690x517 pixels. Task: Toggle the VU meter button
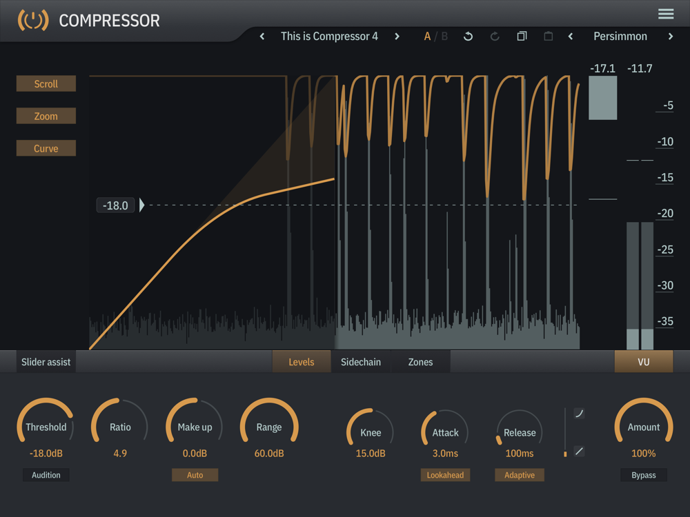click(x=643, y=362)
